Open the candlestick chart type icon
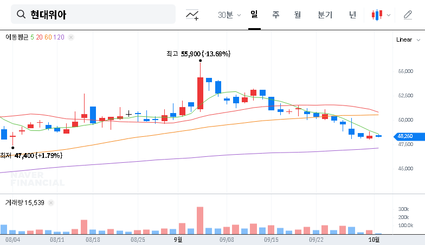 377,15
